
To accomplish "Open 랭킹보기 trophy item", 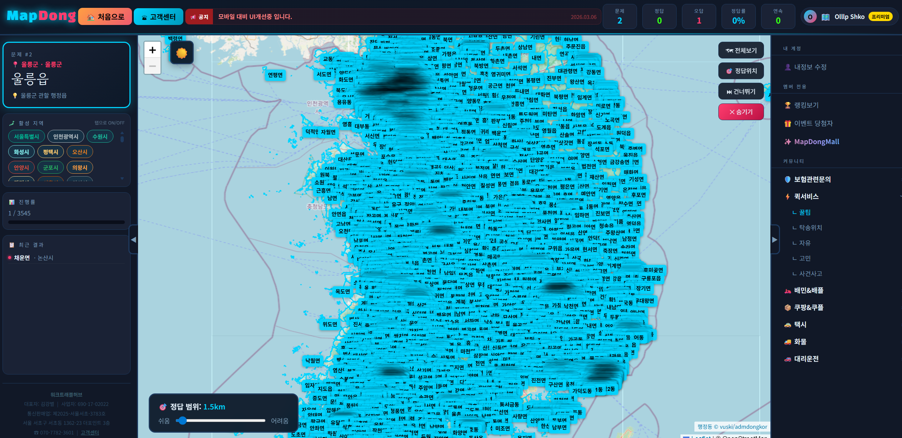I will 806,105.
